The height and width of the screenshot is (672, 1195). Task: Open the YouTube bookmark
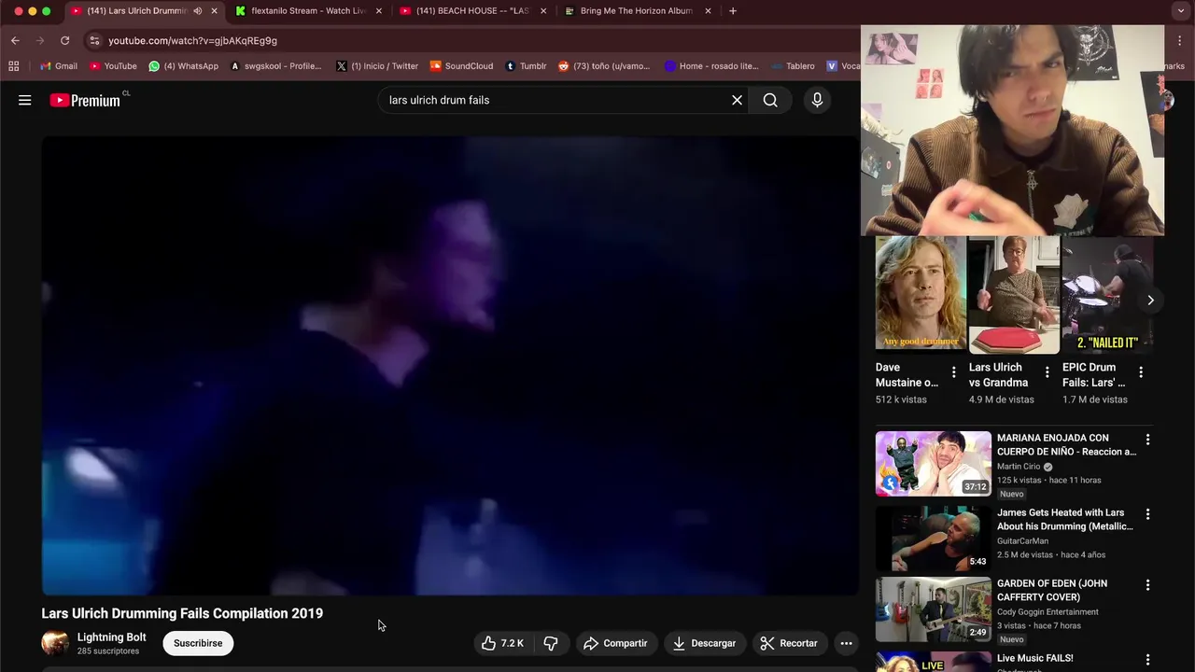coord(113,66)
